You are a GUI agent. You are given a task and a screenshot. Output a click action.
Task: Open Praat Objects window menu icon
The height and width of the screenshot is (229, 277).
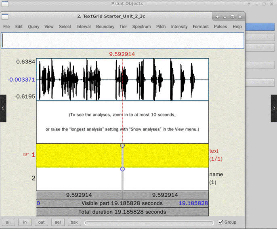tap(5, 4)
